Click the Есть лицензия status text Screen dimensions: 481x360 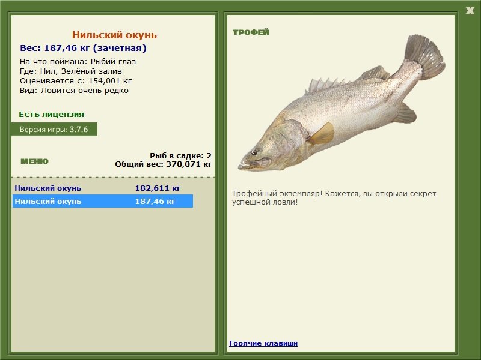tap(51, 114)
